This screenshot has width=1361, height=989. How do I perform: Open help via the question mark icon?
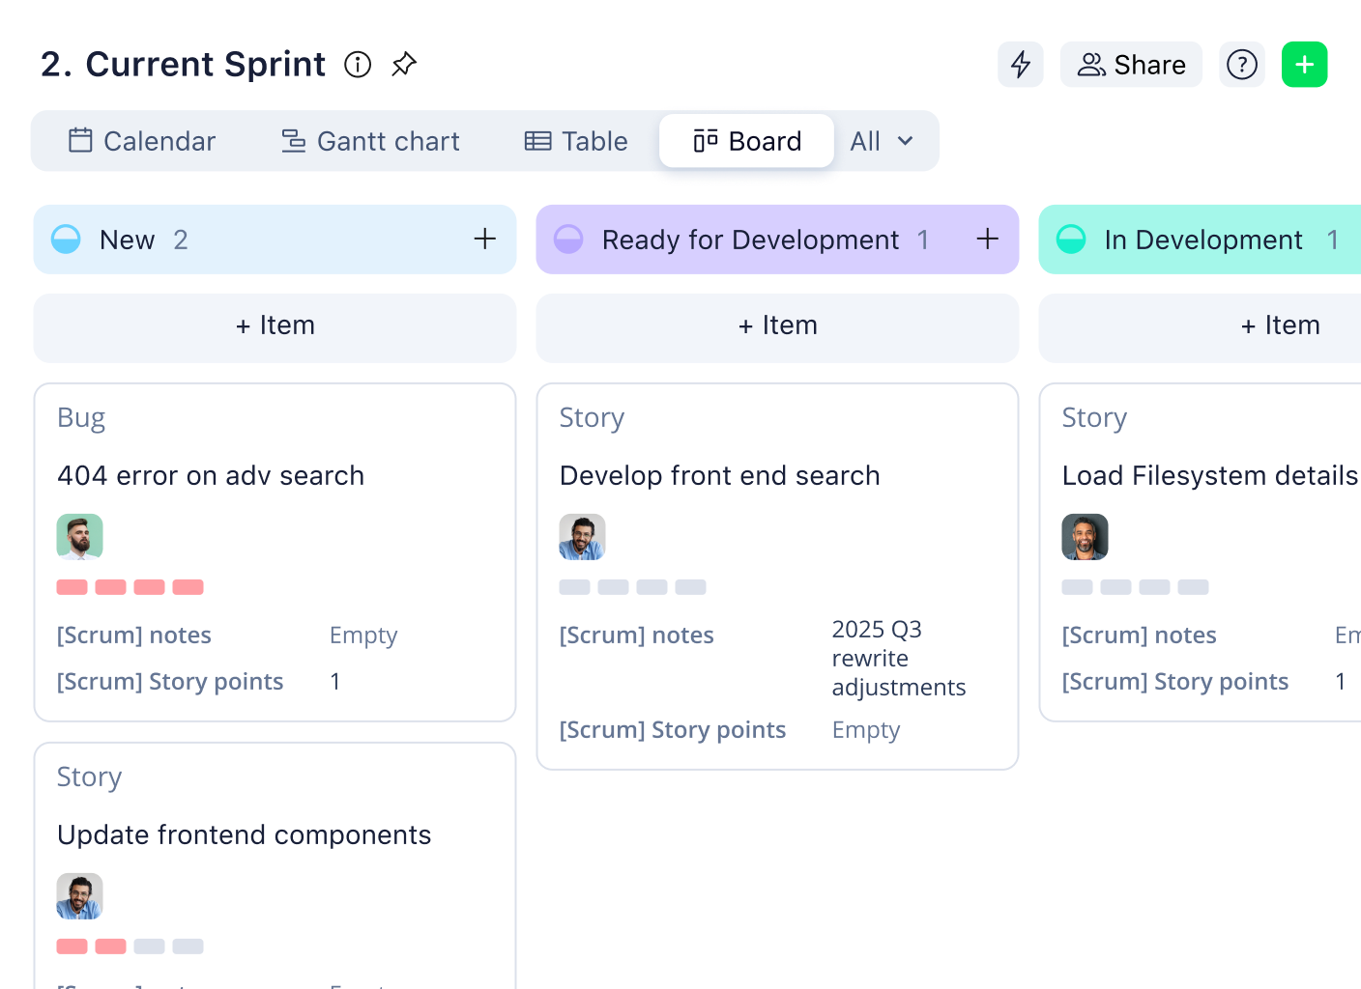coord(1241,65)
